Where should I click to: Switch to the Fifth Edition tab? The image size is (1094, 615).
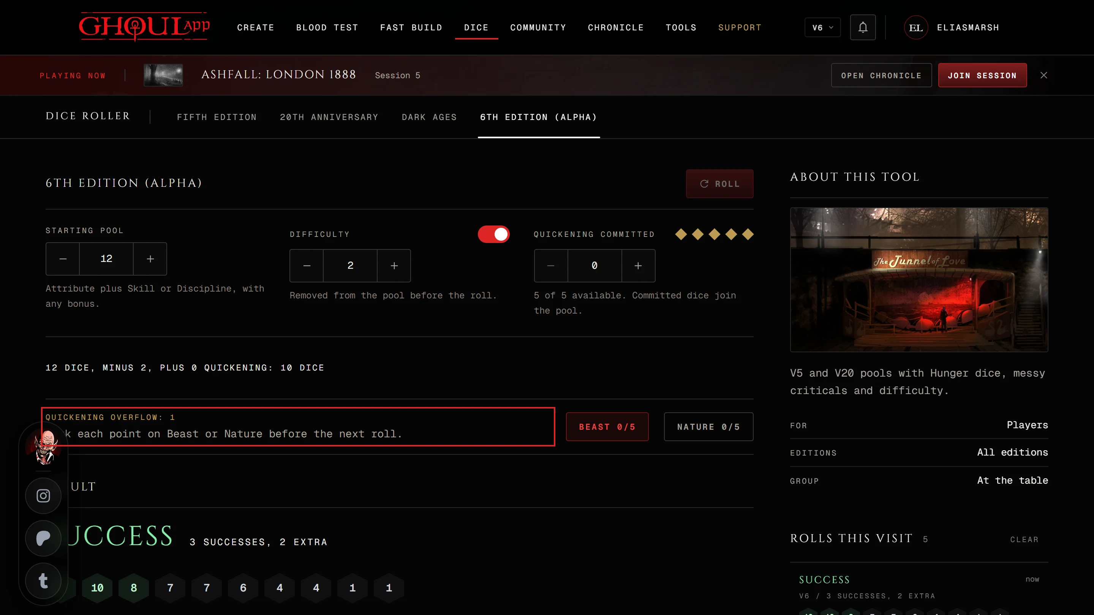pyautogui.click(x=217, y=117)
